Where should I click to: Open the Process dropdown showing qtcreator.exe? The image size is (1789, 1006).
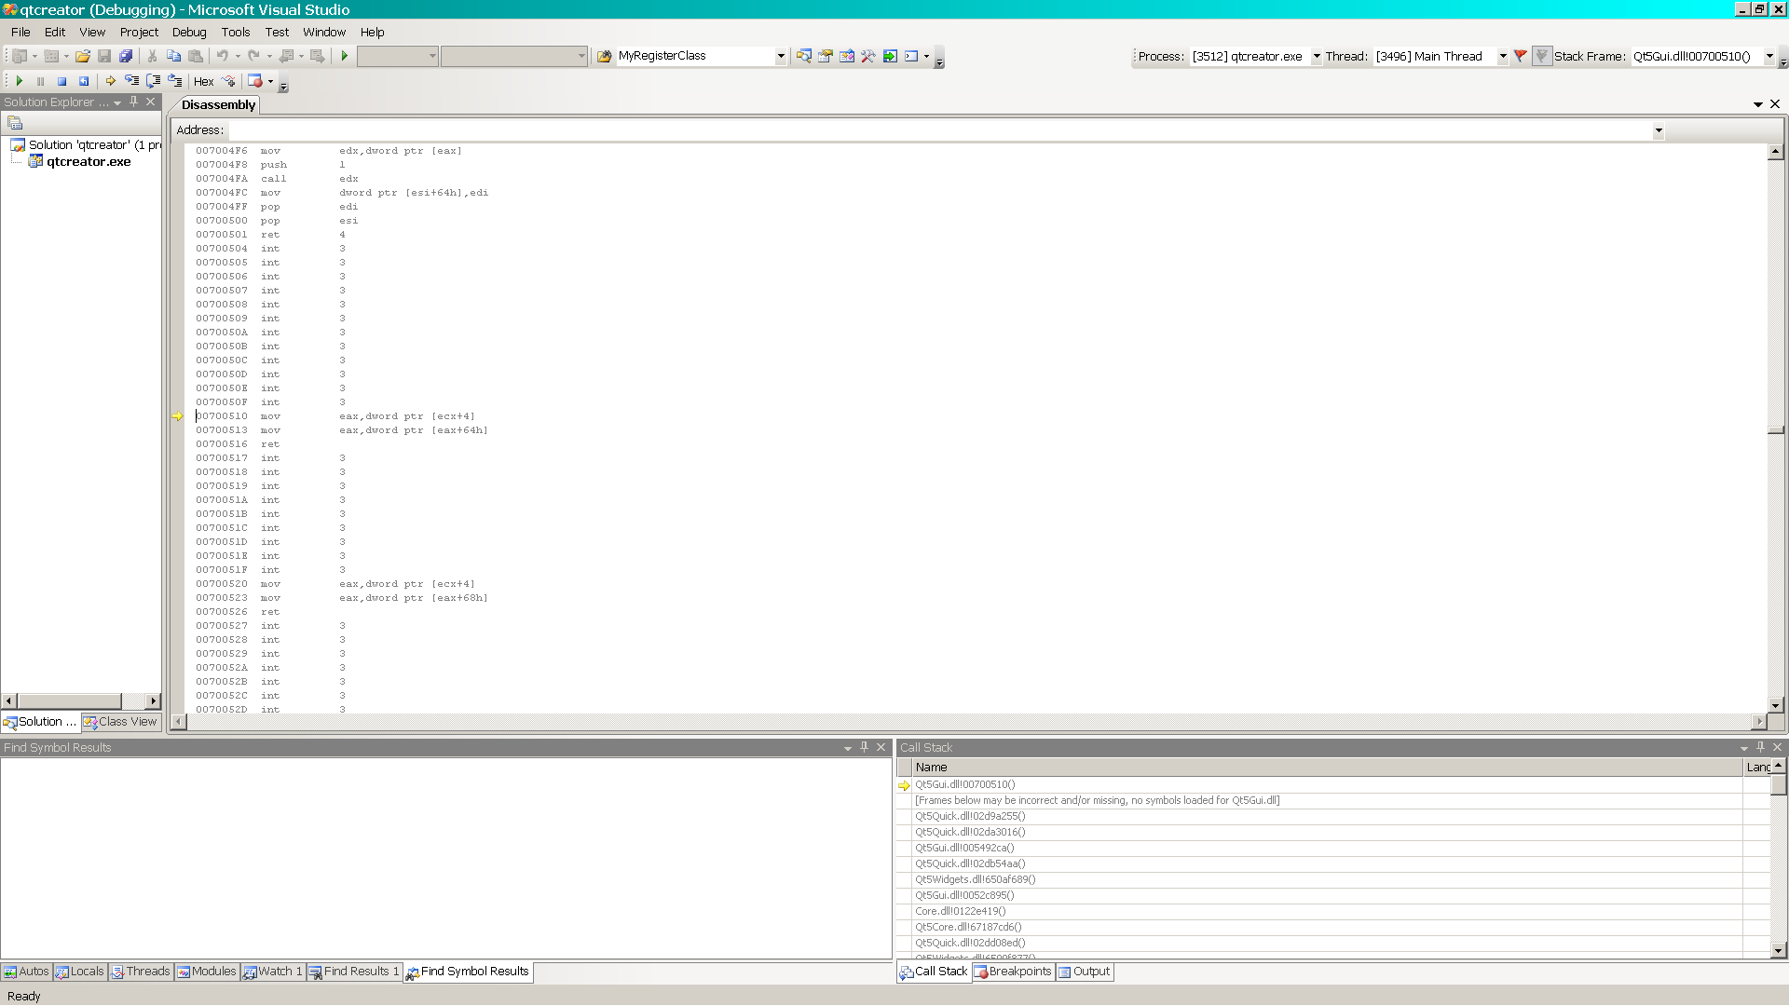[1316, 57]
